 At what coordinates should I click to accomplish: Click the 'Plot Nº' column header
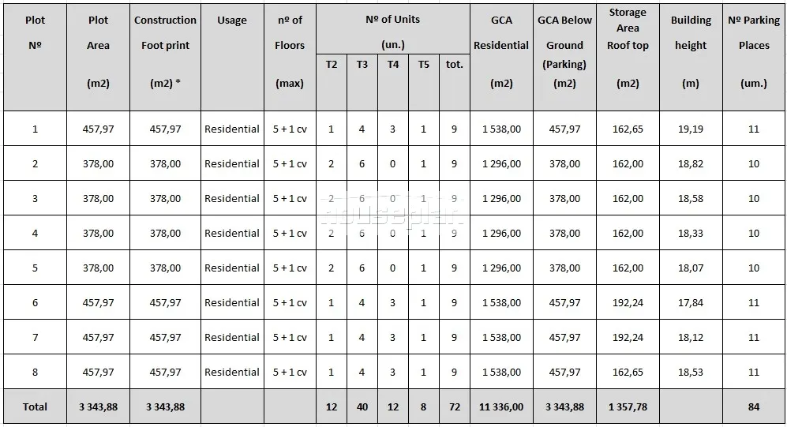coord(35,33)
